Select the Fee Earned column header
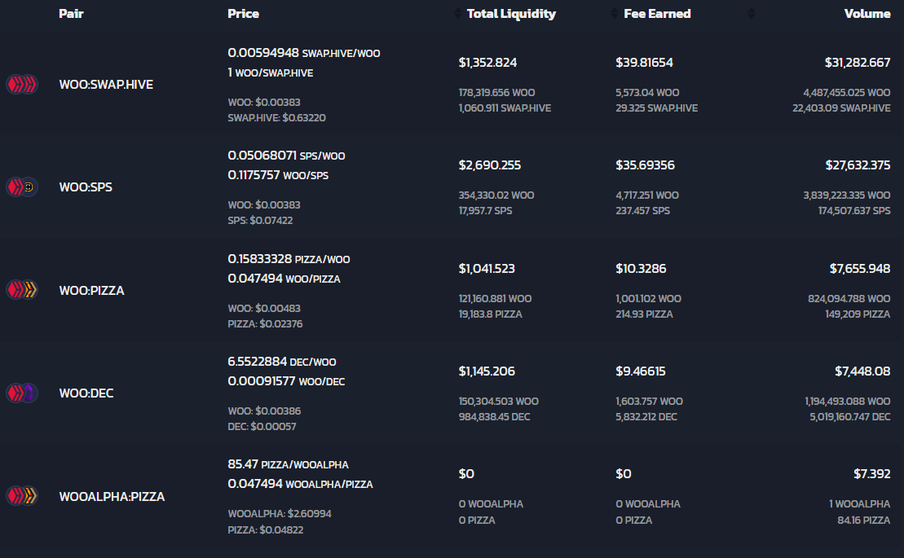904x558 pixels. tap(657, 14)
